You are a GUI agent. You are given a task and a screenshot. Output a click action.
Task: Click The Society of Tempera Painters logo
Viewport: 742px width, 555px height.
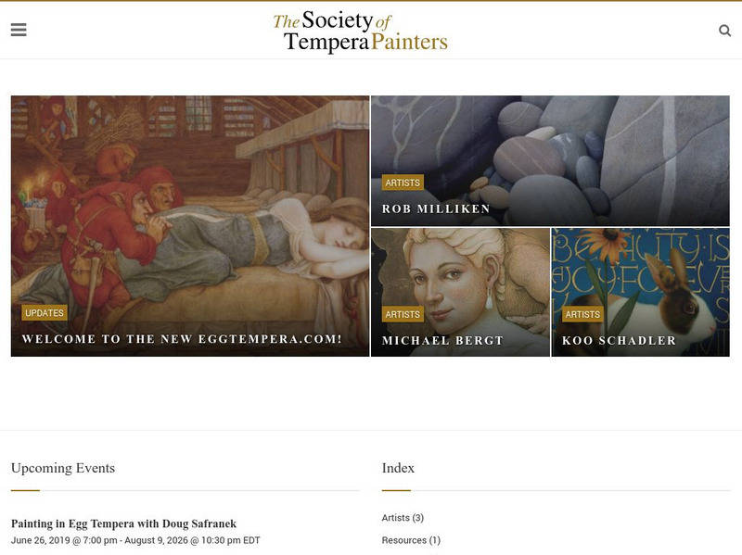point(360,32)
